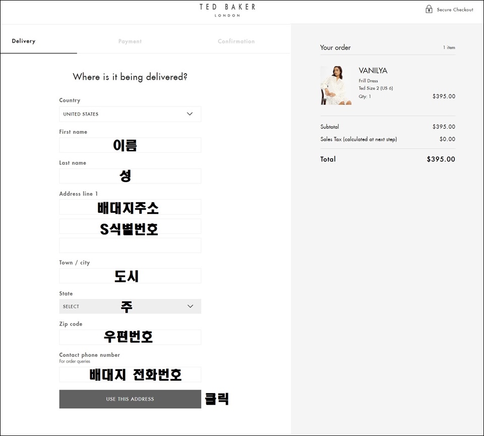Click the 'For order queries' hint text

coord(75,361)
